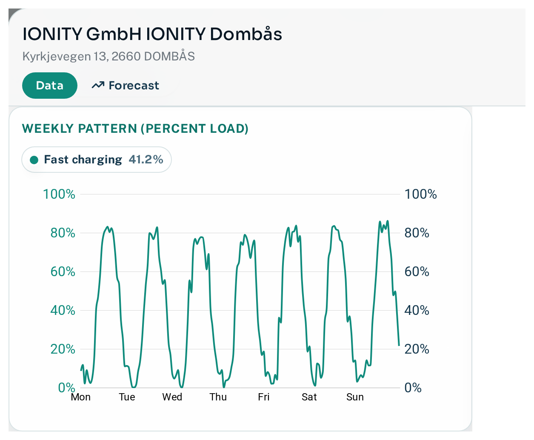Screen dimensions: 534x440
Task: Click the left axis 20% label
Action: point(63,349)
